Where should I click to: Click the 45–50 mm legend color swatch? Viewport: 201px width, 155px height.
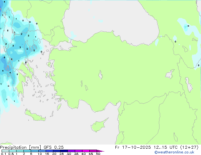coord(93,151)
